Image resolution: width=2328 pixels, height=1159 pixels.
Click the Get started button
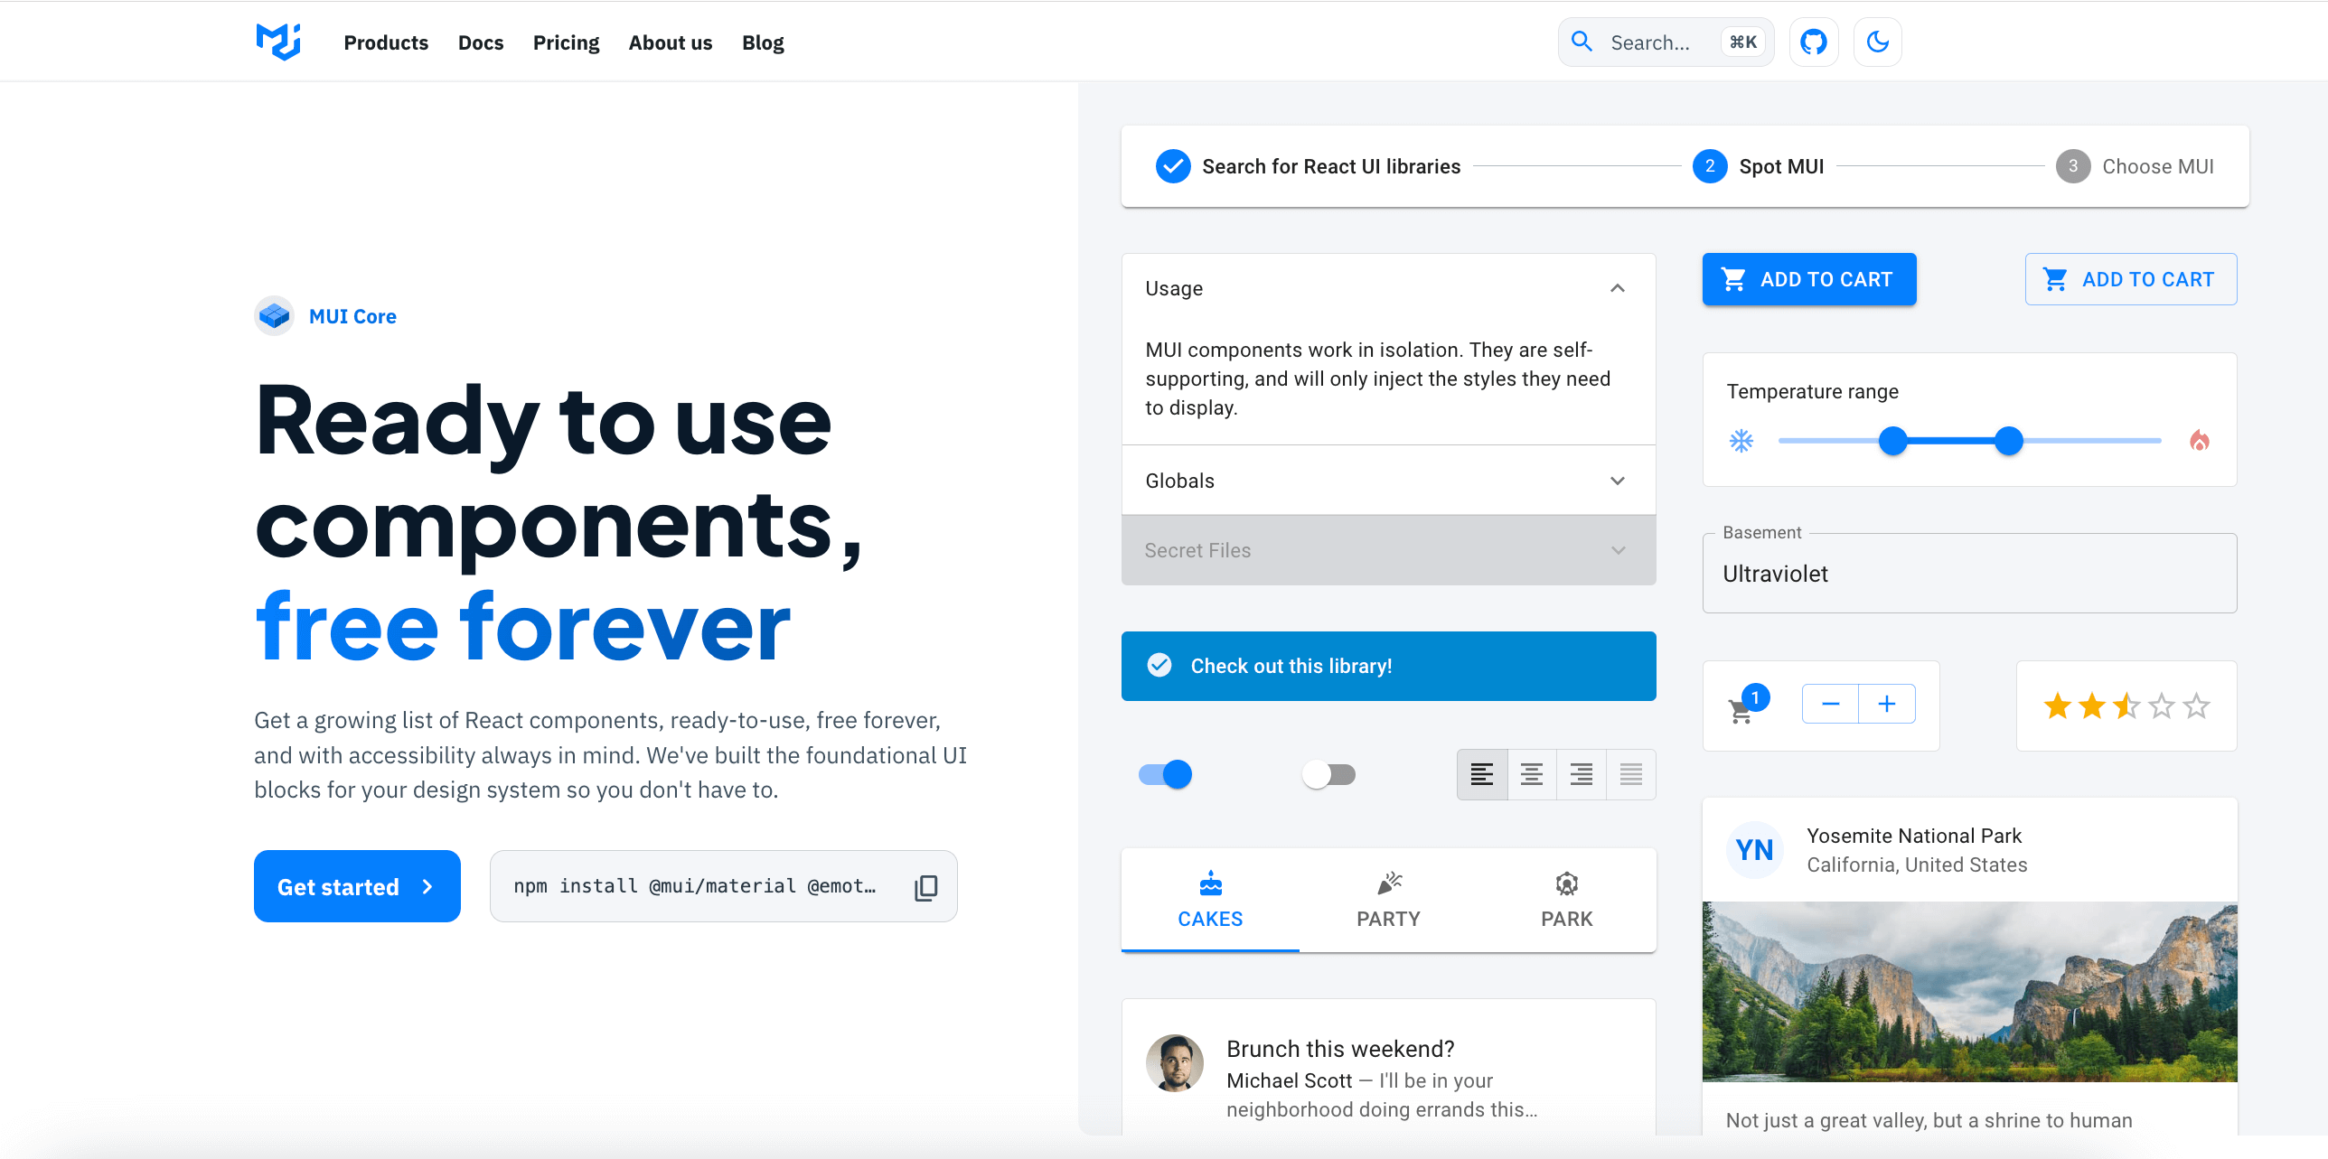coord(356,886)
